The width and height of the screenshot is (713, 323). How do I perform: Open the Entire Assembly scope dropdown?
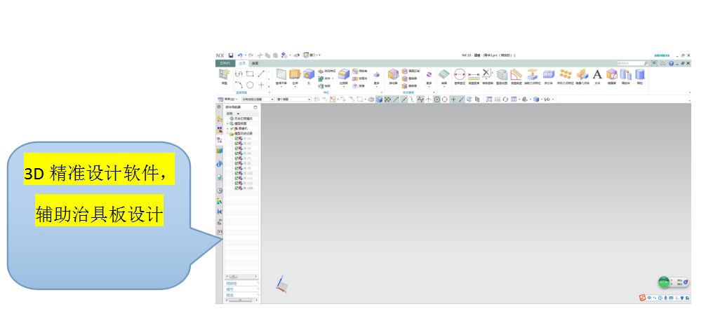(x=293, y=99)
